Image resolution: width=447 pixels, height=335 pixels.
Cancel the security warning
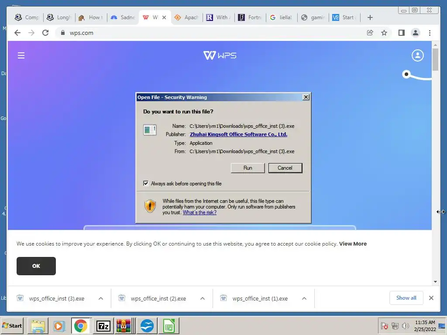[x=285, y=168]
